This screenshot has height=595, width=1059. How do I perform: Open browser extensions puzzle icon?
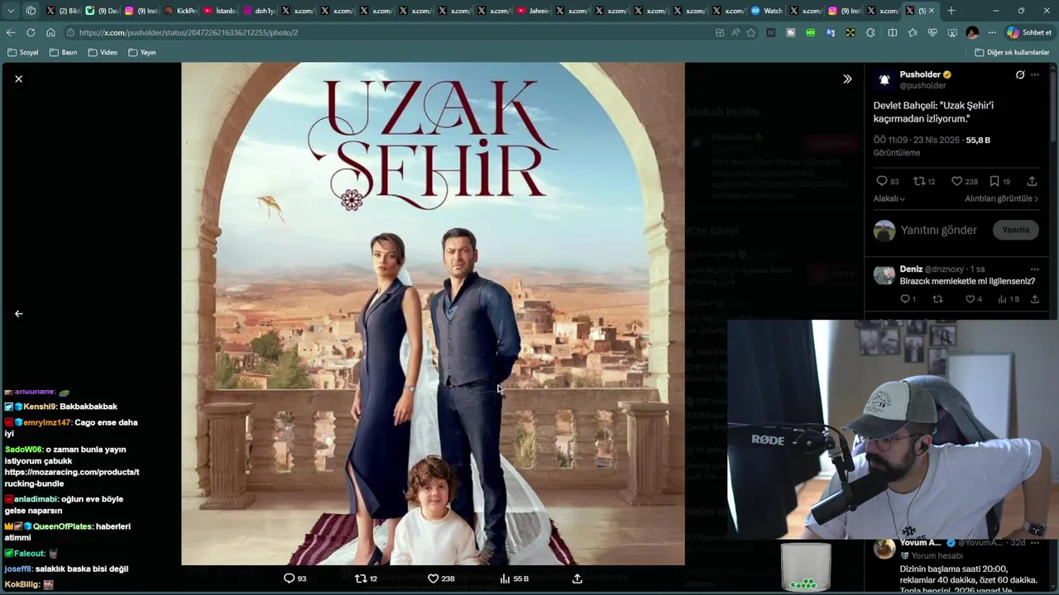point(870,32)
